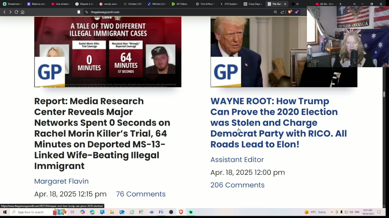The height and width of the screenshot is (218, 389).
Task: Open the Brave Shields lion icon
Action: (x=290, y=12)
